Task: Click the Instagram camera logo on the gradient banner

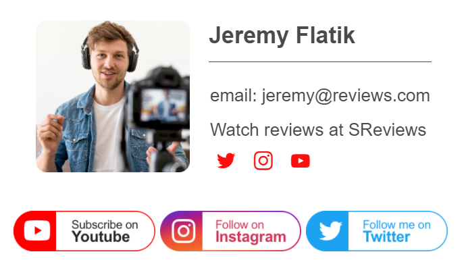Action: click(184, 231)
